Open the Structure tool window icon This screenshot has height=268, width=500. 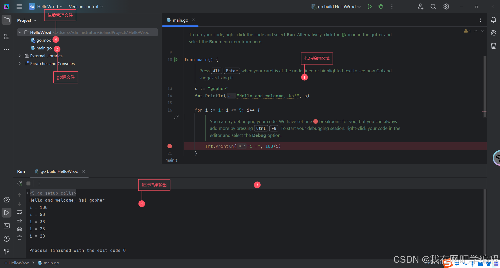coord(7,37)
